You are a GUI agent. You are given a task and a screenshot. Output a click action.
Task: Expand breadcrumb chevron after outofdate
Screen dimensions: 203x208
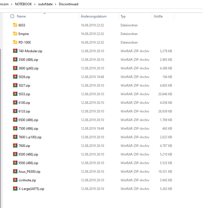(56, 4)
